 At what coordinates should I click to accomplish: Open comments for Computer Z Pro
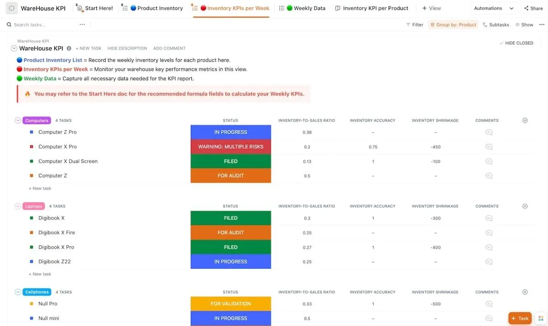[x=489, y=132]
